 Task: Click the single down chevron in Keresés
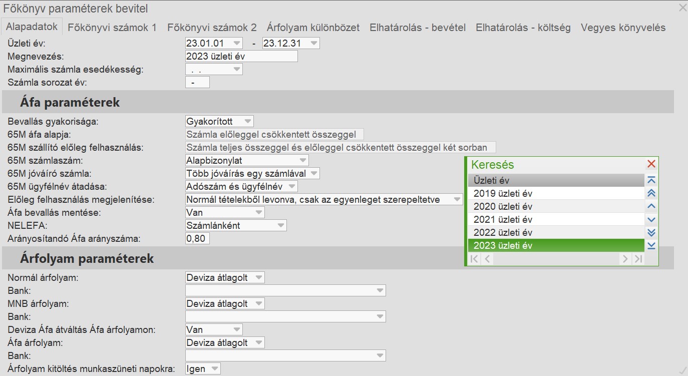click(651, 219)
